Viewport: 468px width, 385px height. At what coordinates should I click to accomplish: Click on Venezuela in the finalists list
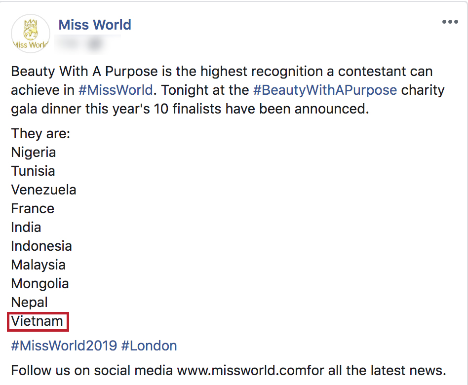[x=43, y=190]
